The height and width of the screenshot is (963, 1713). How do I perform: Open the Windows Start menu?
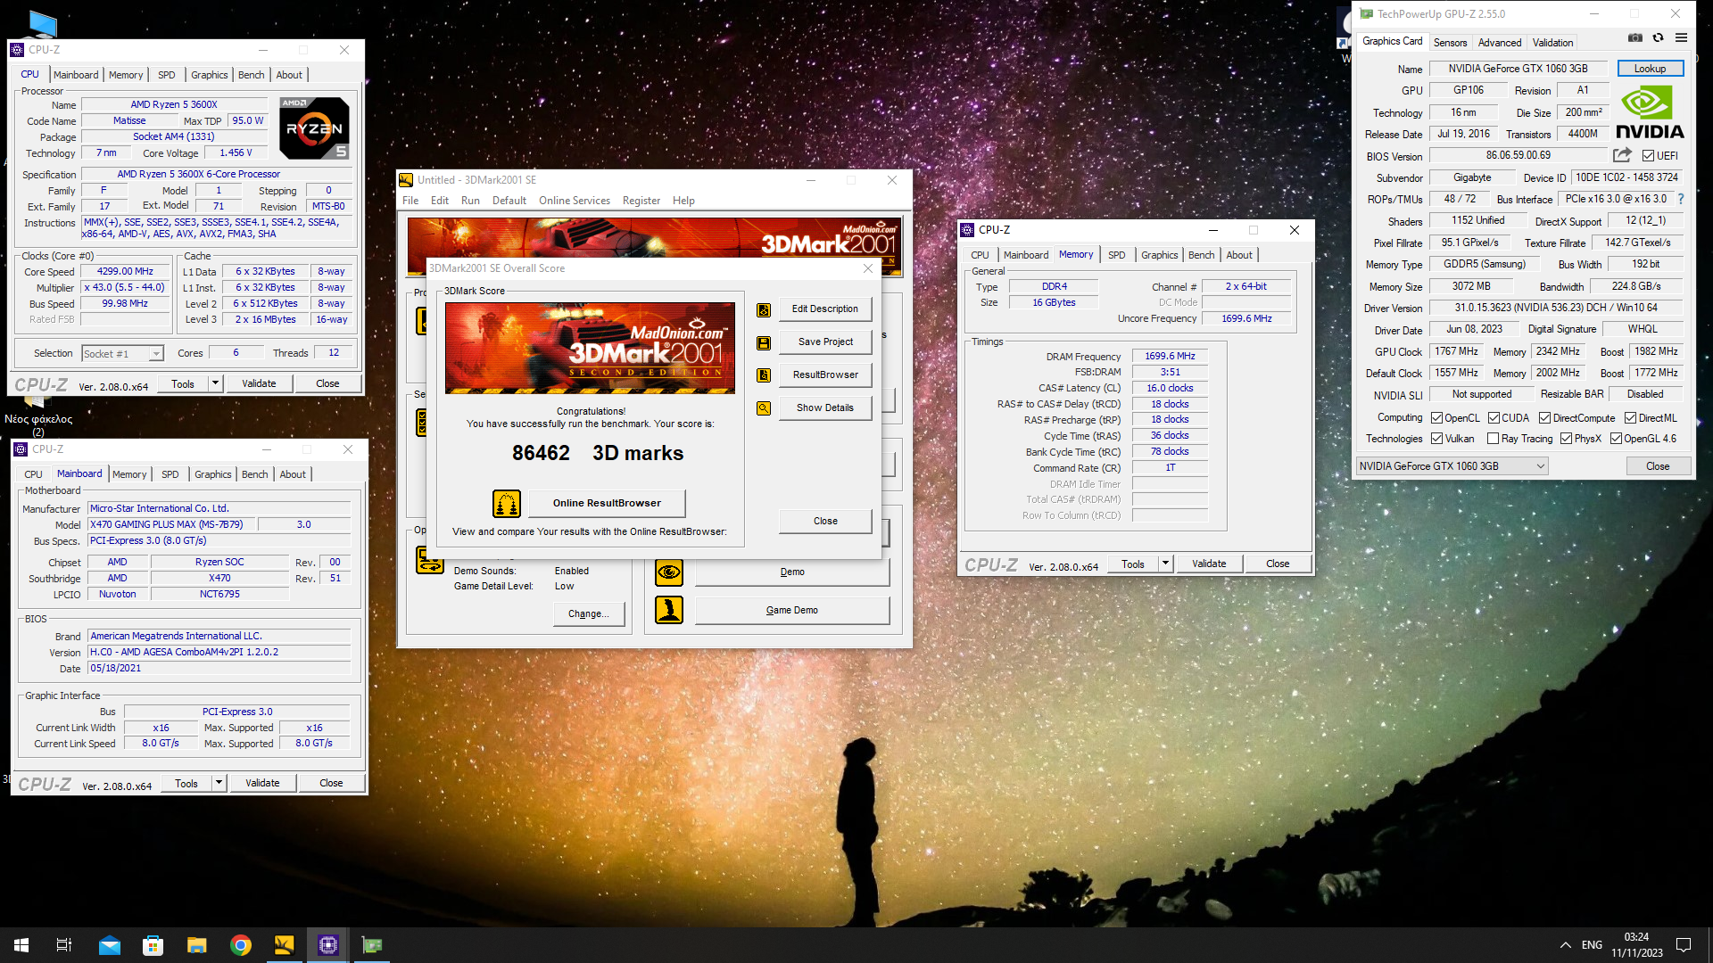[21, 945]
